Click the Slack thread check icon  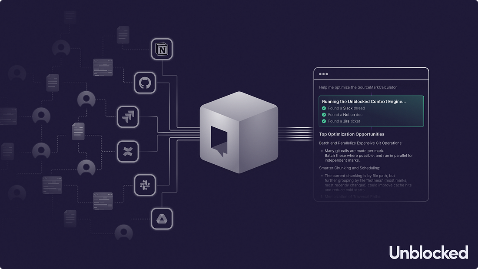(x=324, y=108)
